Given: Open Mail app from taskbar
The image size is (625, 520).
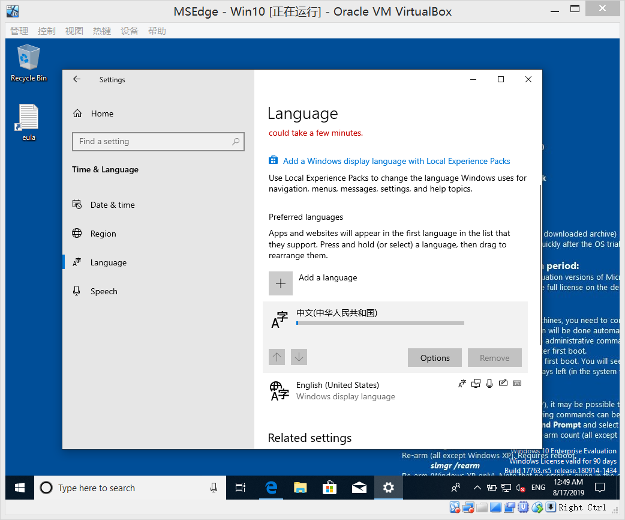Looking at the screenshot, I should pos(359,488).
